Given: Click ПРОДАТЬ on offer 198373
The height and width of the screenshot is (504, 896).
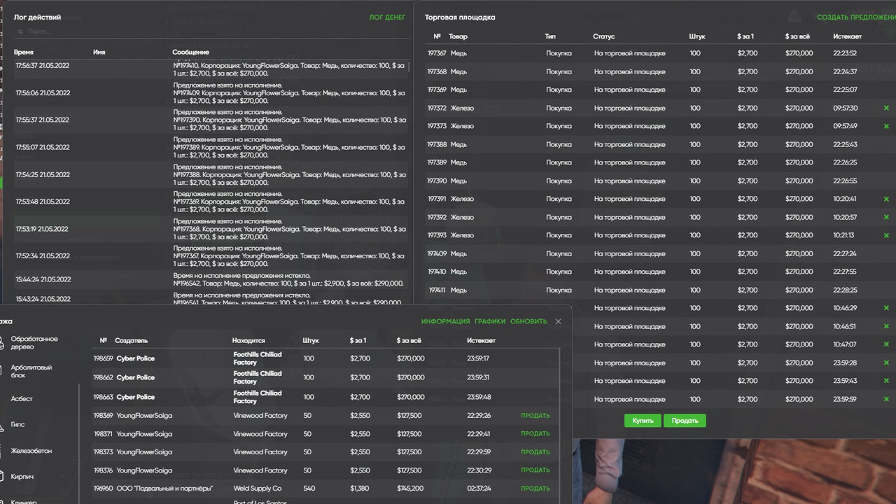Looking at the screenshot, I should [x=535, y=452].
